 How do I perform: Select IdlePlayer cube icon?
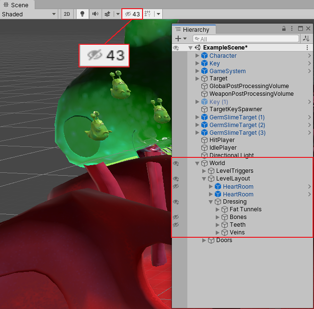[204, 148]
